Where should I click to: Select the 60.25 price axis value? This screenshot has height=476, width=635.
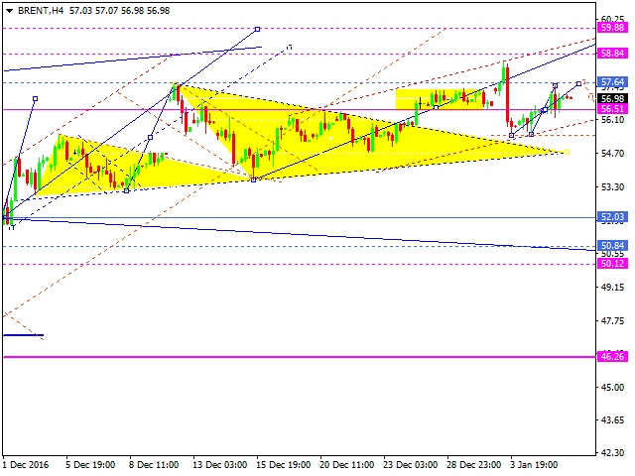[613, 19]
